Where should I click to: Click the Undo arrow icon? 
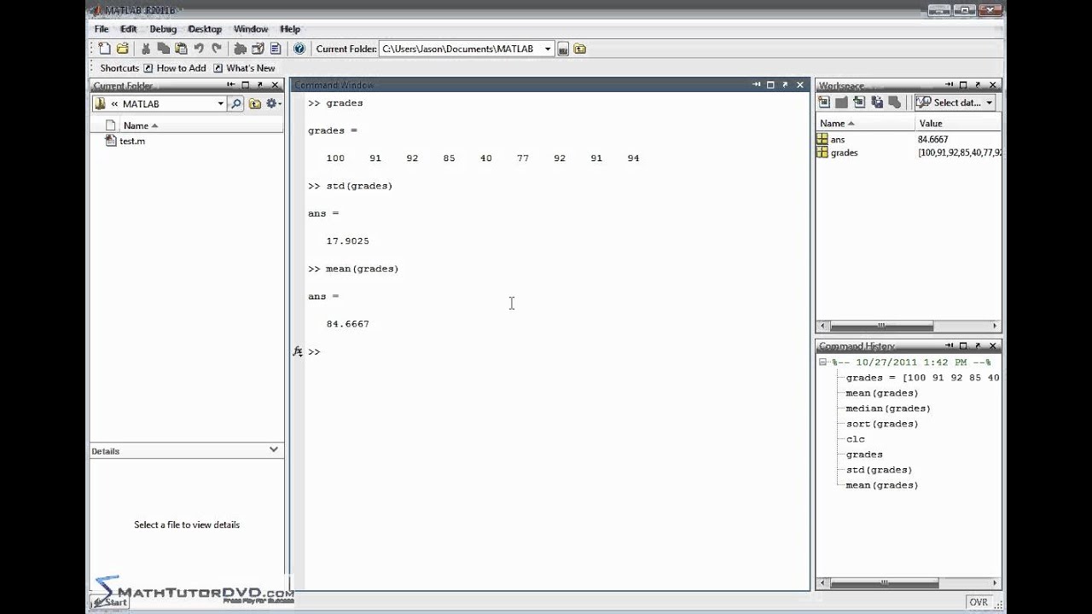pyautogui.click(x=199, y=49)
